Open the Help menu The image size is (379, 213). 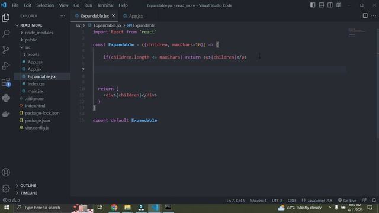(123, 5)
